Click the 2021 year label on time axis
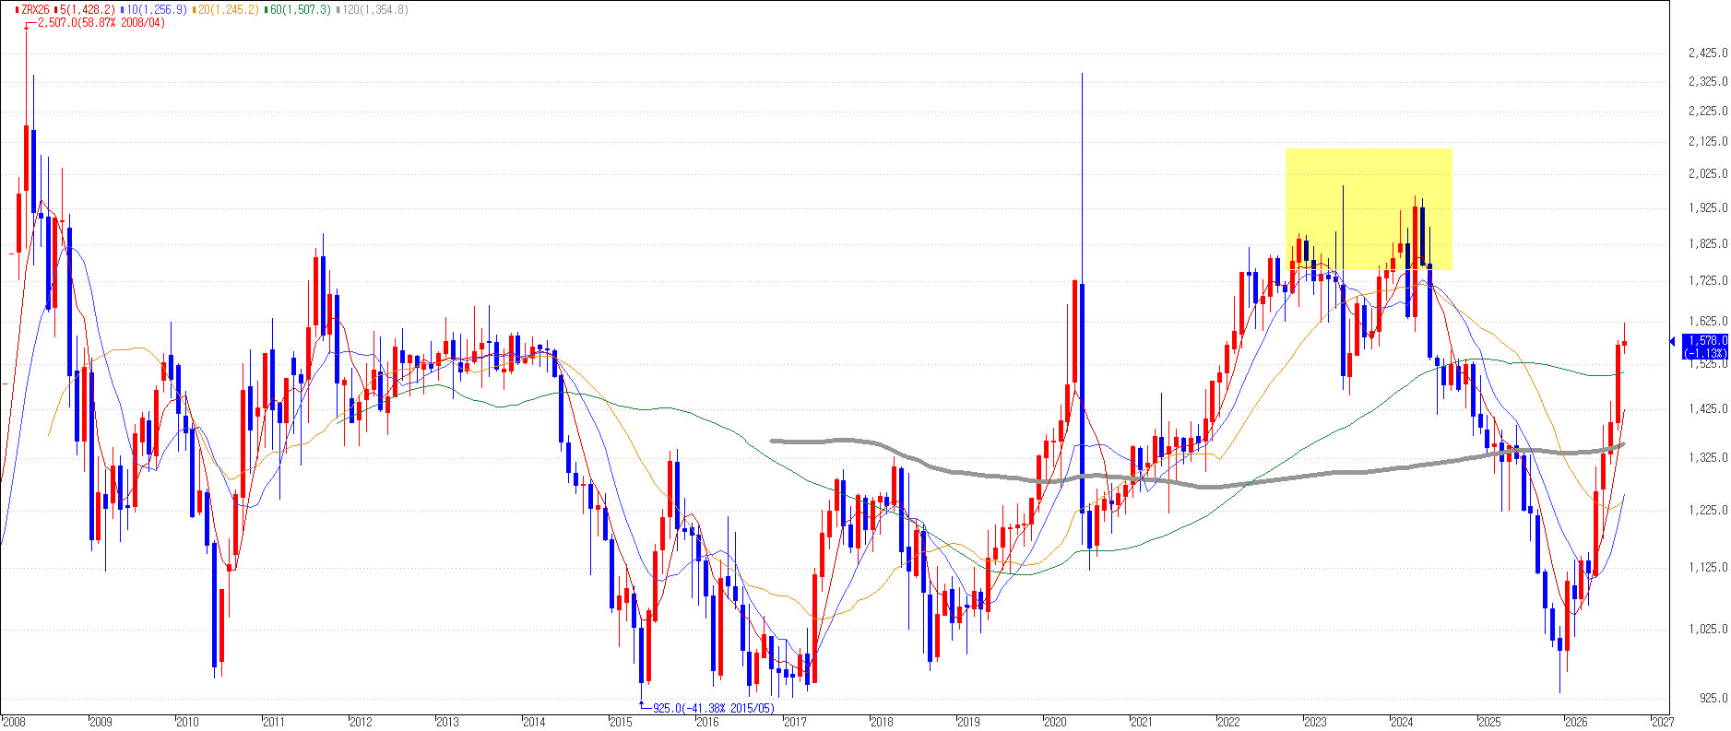This screenshot has width=1731, height=731. point(1142,722)
